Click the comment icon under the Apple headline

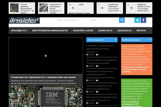tap(97, 80)
